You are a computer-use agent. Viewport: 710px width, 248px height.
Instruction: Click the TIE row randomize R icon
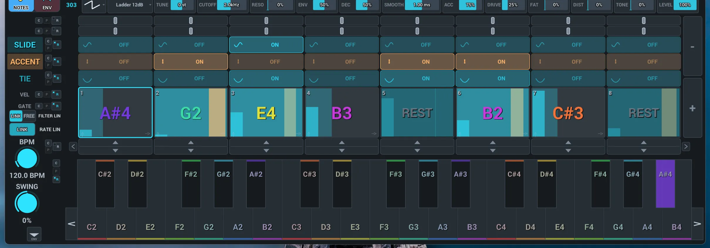coord(57,78)
